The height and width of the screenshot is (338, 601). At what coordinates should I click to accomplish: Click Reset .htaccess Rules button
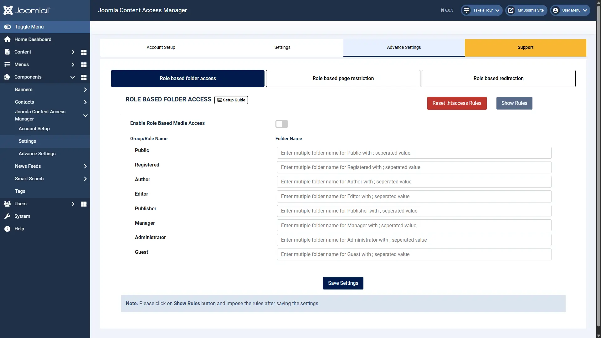click(x=457, y=103)
